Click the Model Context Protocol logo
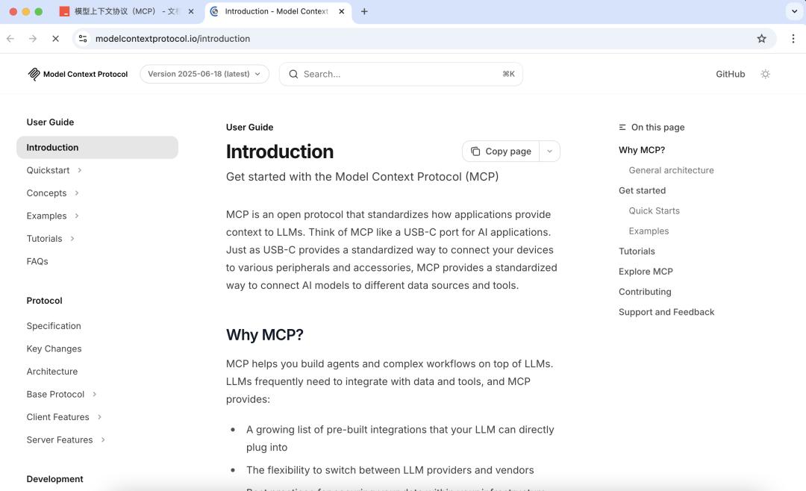Image resolution: width=806 pixels, height=491 pixels. pyautogui.click(x=77, y=74)
